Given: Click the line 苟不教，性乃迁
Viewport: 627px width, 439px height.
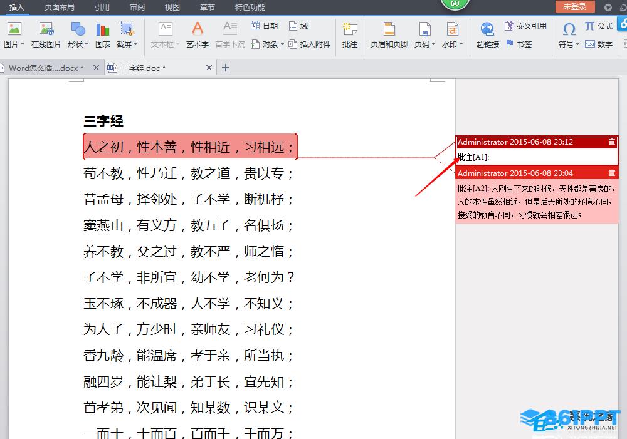Looking at the screenshot, I should [189, 173].
